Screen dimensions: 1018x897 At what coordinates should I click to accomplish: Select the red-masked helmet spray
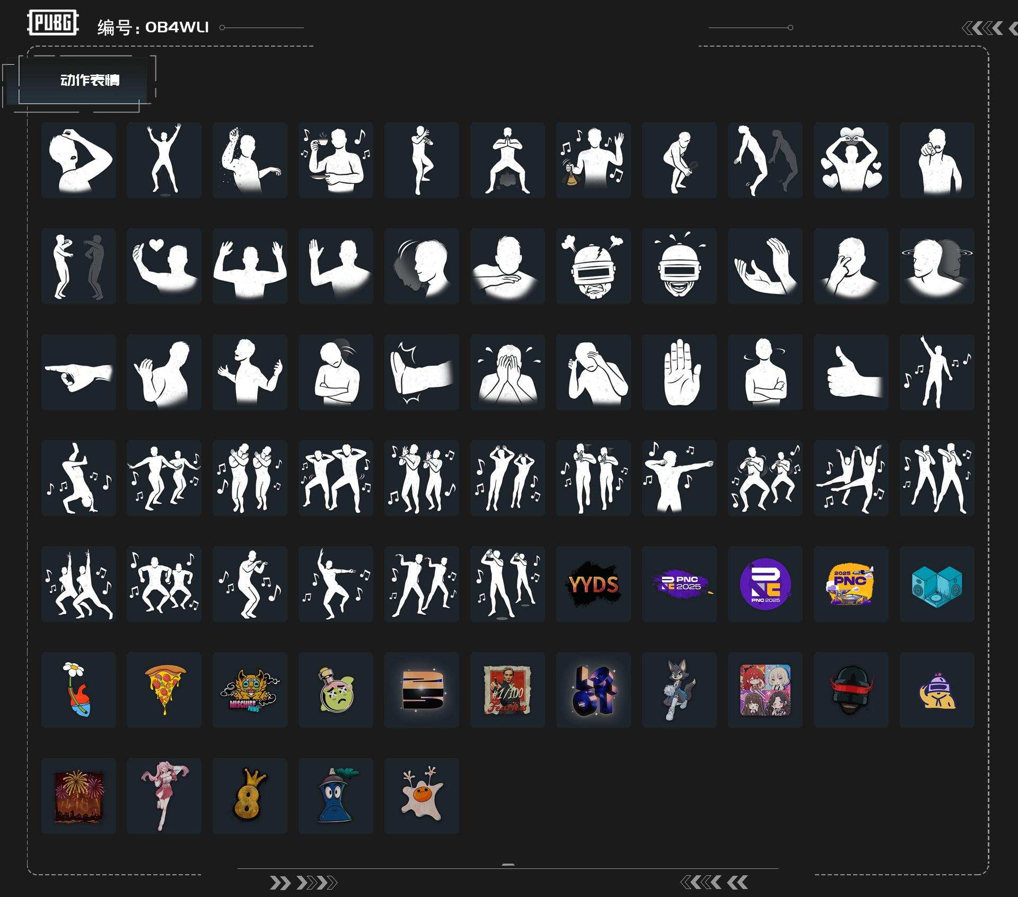[851, 690]
